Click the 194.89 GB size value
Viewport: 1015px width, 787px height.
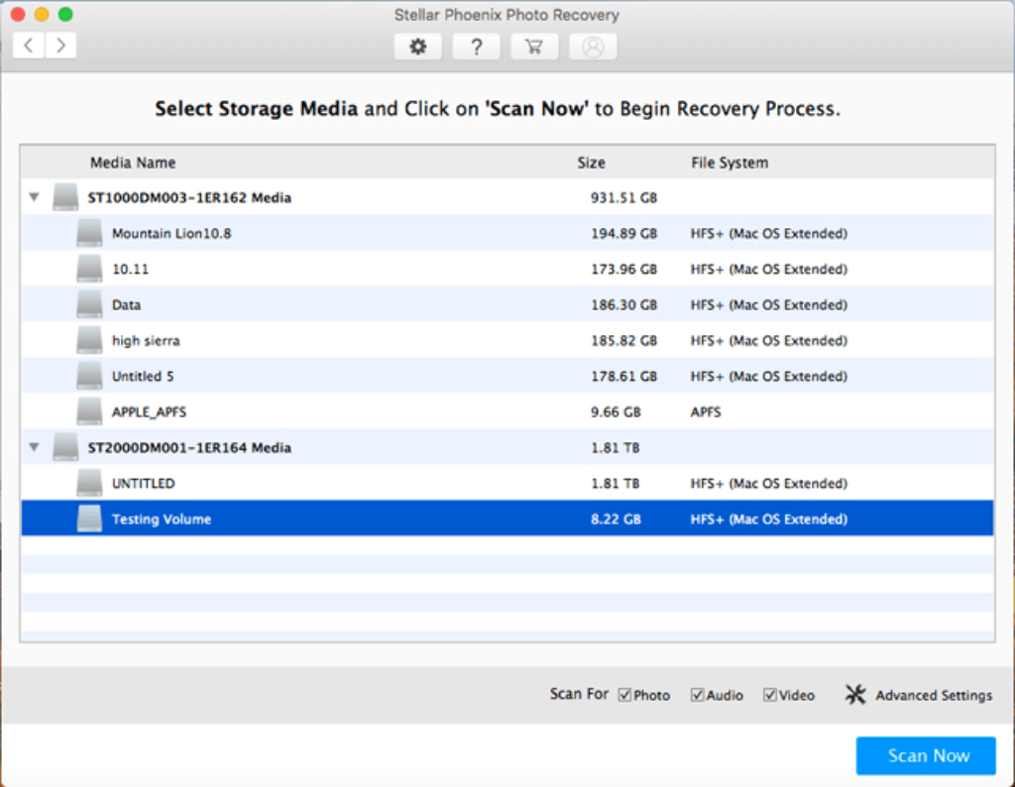623,233
